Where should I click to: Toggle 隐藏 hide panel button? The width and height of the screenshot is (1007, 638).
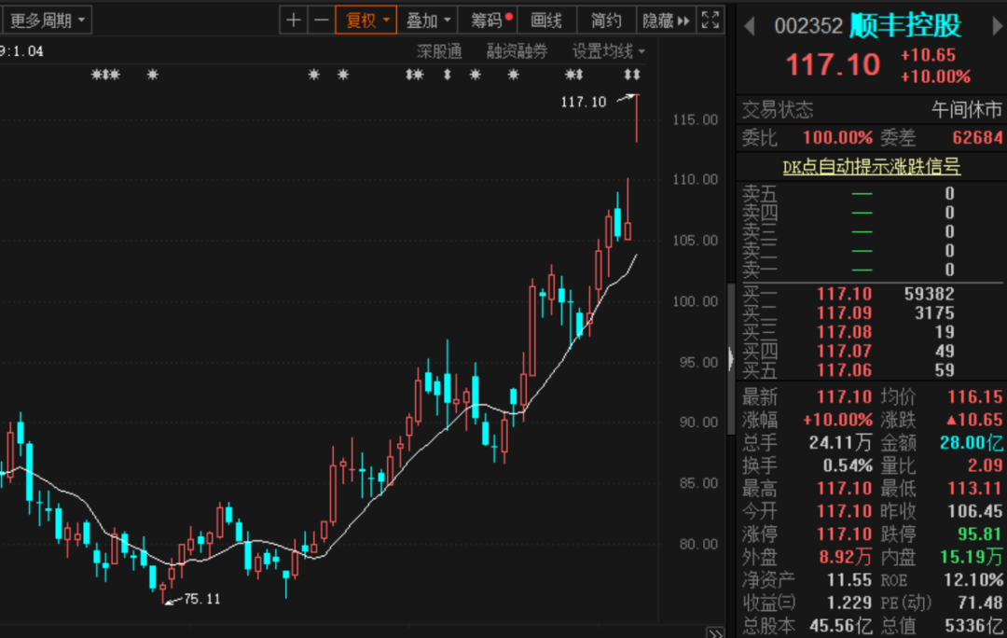click(666, 21)
